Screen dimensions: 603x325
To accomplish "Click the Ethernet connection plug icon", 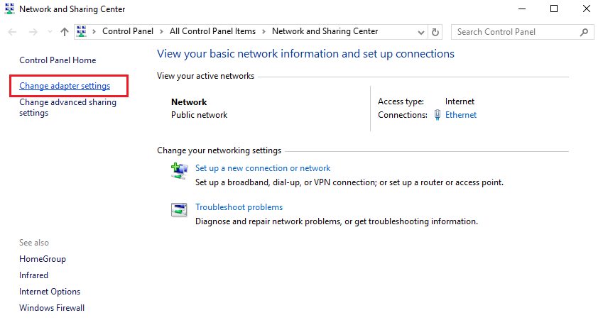I will (437, 115).
